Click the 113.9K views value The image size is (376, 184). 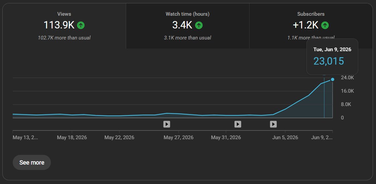pyautogui.click(x=59, y=25)
